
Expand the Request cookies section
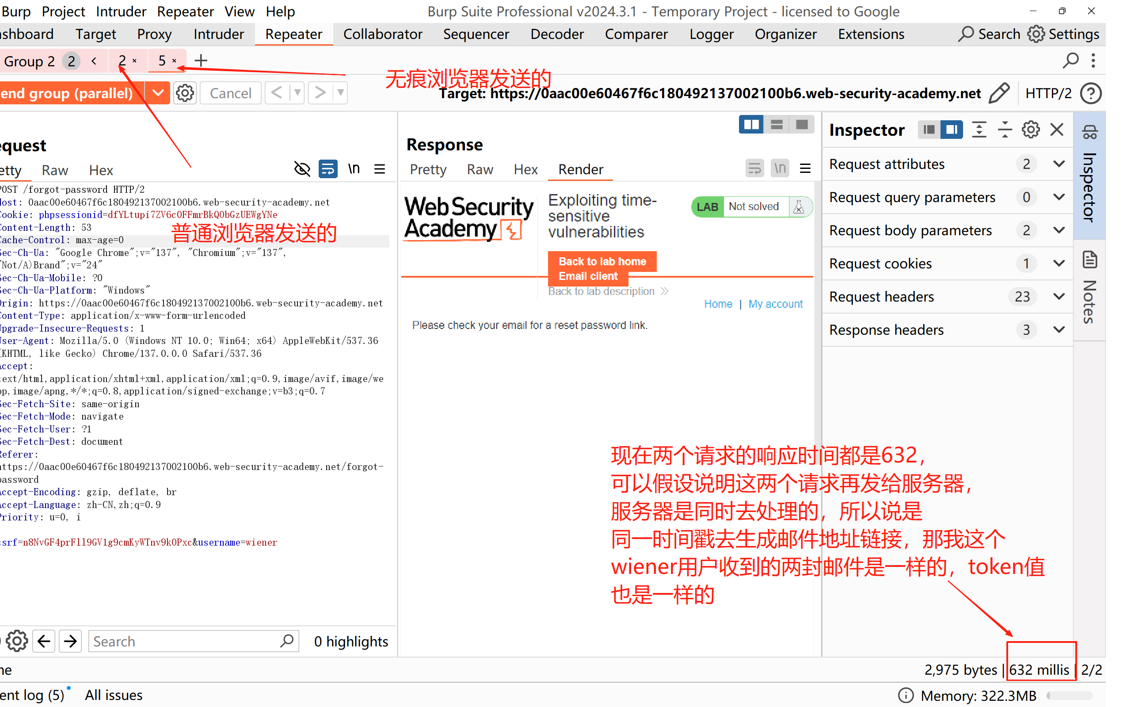(1059, 263)
